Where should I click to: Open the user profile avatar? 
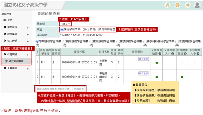(x=197, y=5)
